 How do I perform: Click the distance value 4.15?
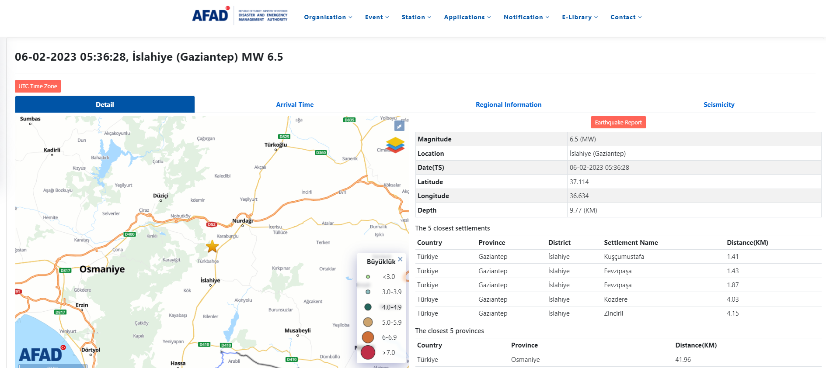click(x=732, y=313)
